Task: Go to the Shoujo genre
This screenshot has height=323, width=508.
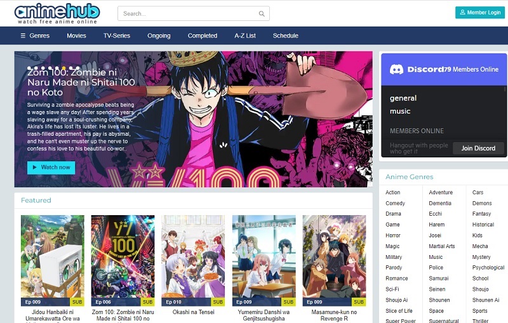Action: coord(480,289)
